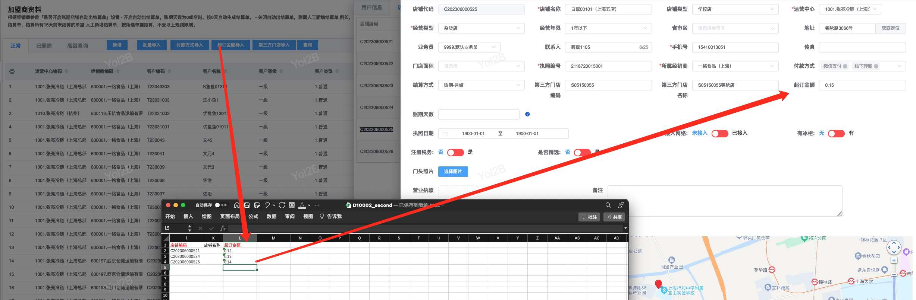916x300 pixels.
Task: Click the 获取定位 button
Action: (x=891, y=28)
